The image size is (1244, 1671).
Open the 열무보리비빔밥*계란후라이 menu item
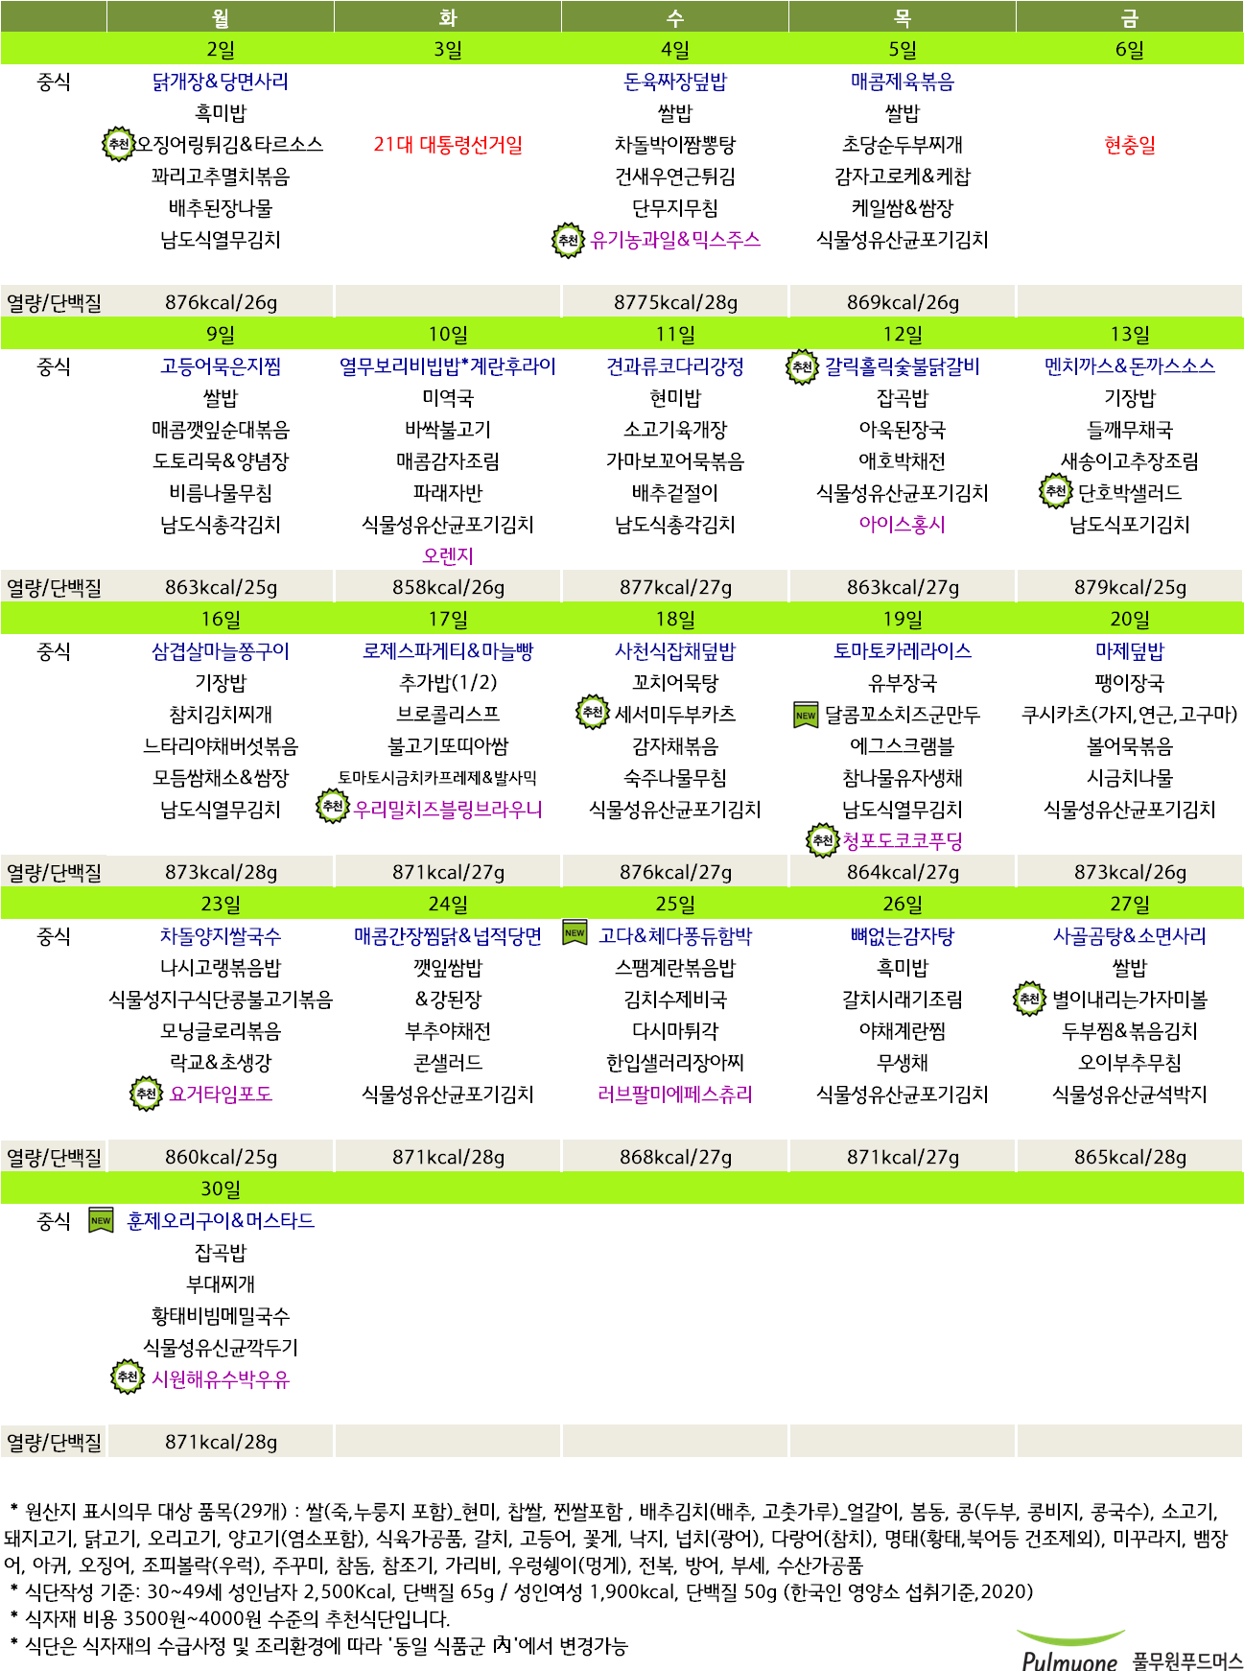[x=448, y=366]
